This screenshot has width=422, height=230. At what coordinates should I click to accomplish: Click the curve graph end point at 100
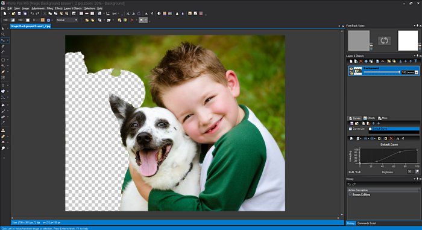tap(417, 150)
